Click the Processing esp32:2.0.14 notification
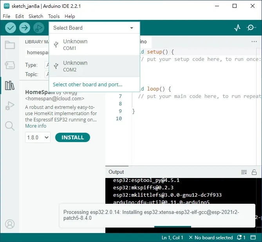The image size is (262, 242). [x=157, y=215]
